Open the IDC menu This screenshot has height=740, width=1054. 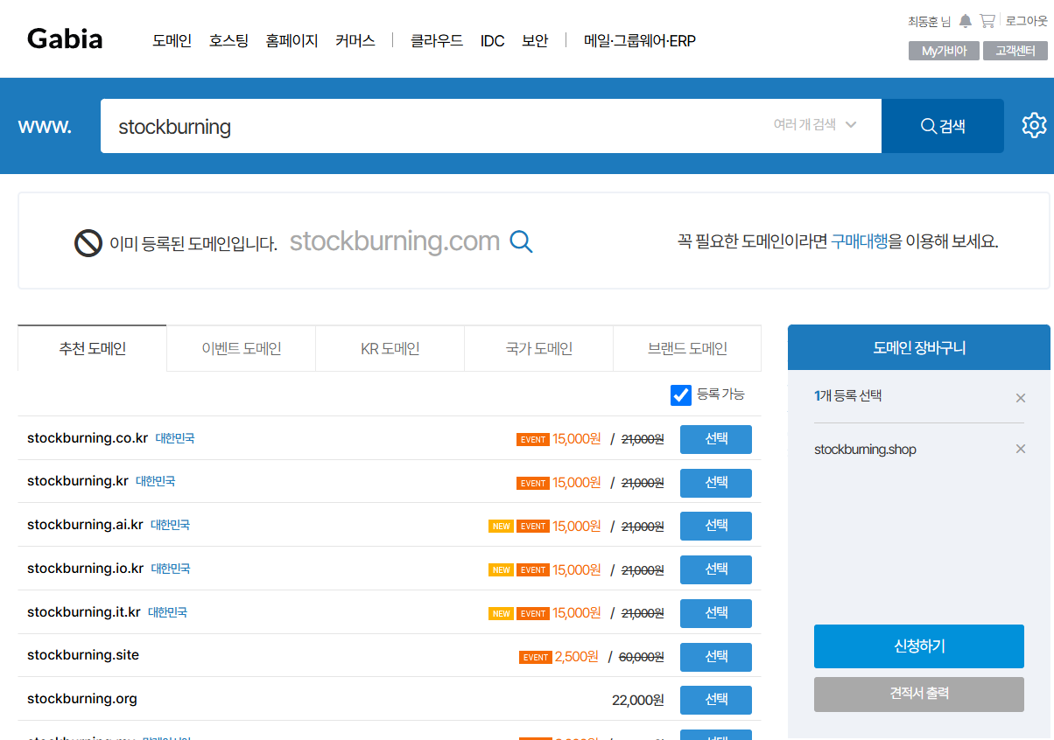492,40
